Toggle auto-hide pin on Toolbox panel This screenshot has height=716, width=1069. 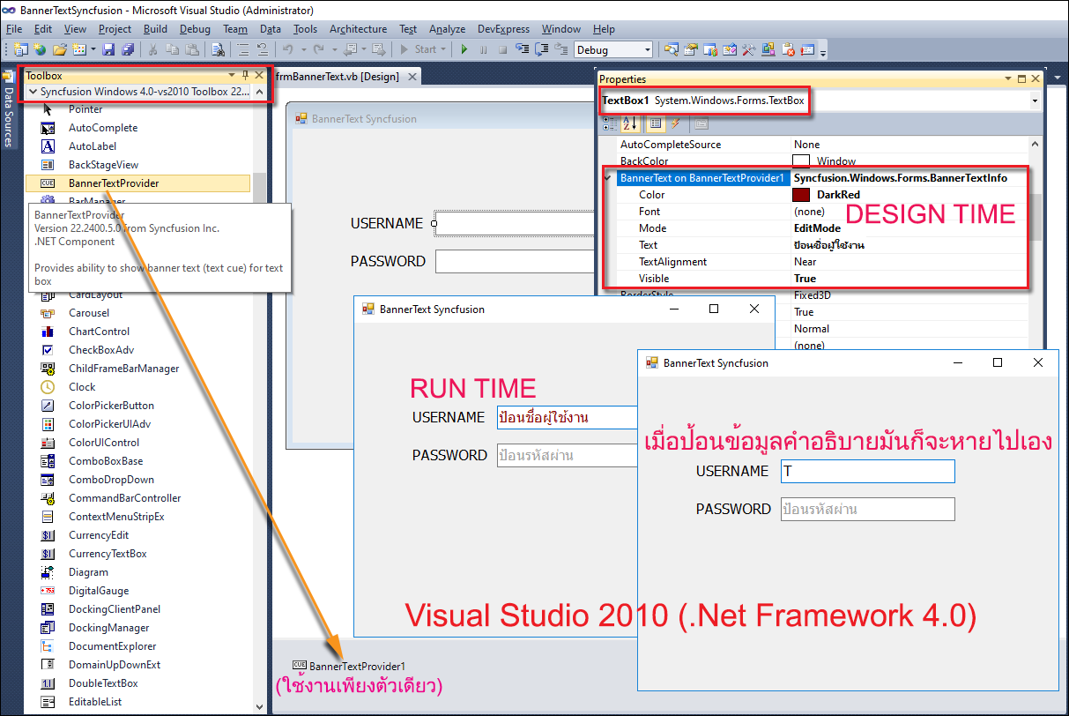point(245,75)
